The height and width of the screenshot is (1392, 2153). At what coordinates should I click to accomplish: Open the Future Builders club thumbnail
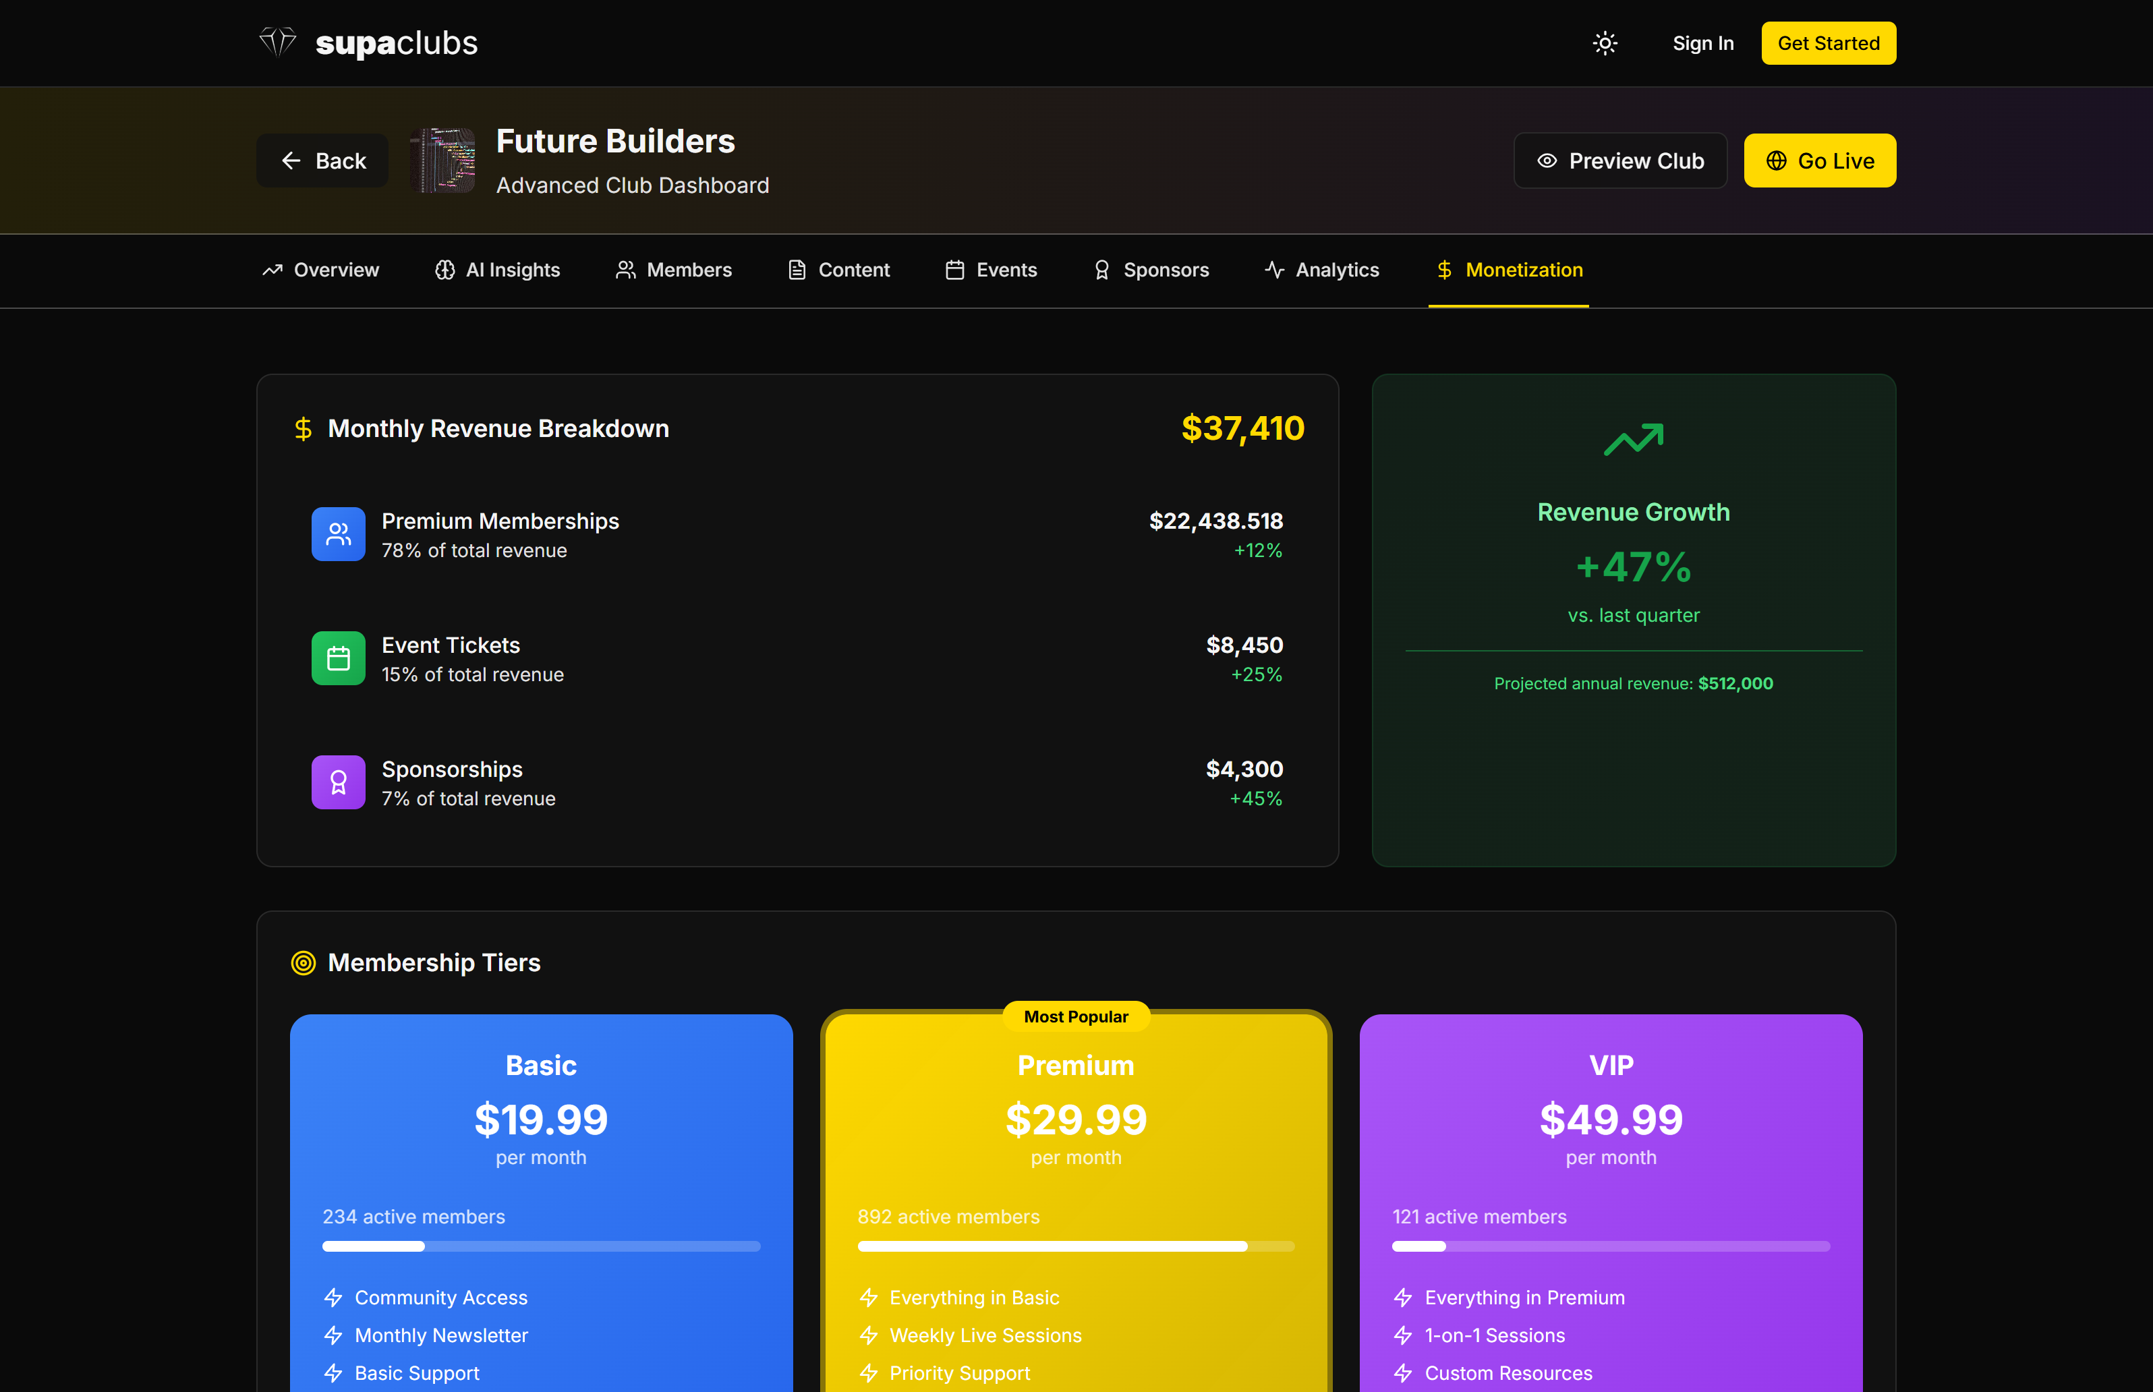click(x=442, y=161)
